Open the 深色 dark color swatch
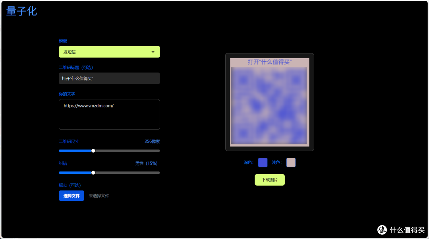Viewport: 429px width, 239px height. pos(263,162)
